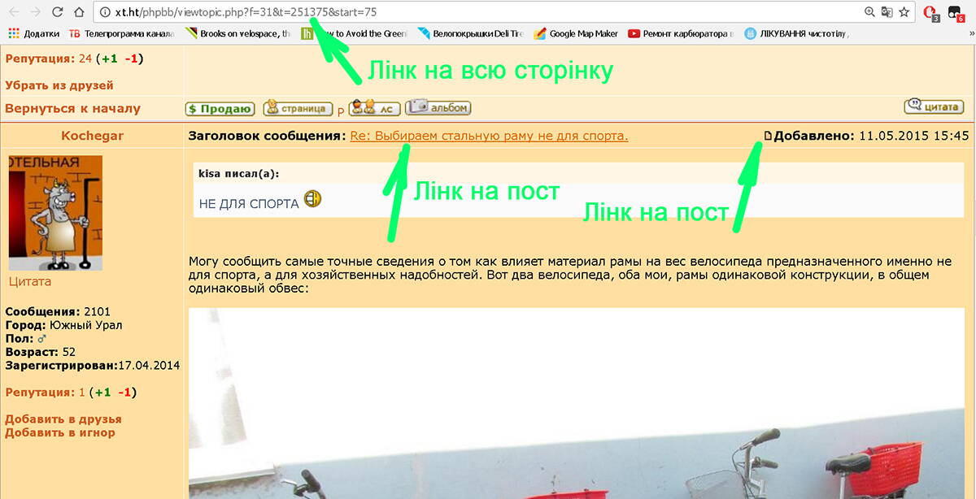976x499 pixels.
Task: Click the small post permalink icon before Добавлено
Action: (768, 137)
